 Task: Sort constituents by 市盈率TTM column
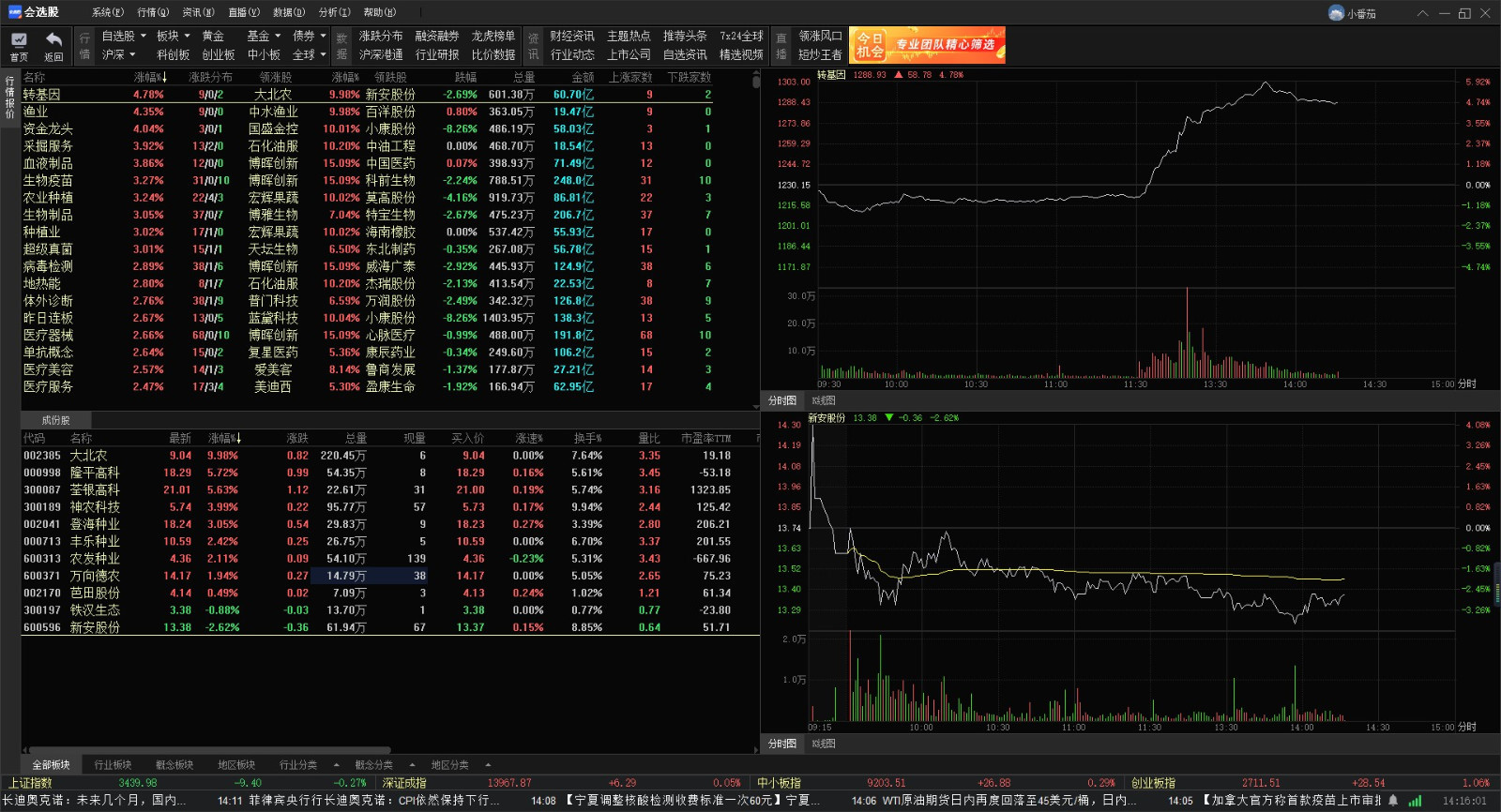point(705,439)
